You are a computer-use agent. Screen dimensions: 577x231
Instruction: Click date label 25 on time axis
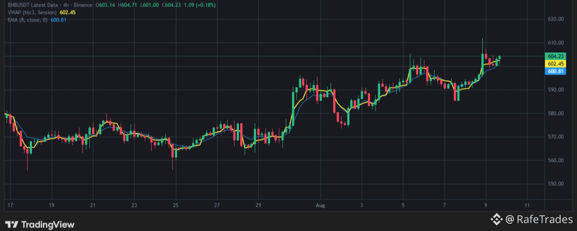pos(176,205)
